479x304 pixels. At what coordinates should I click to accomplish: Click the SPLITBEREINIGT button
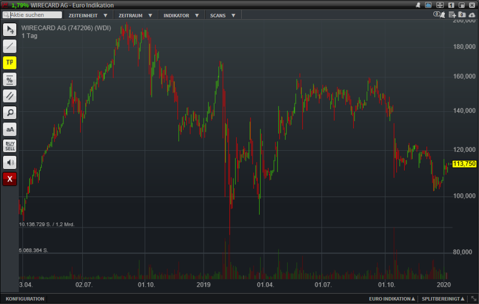[x=443, y=299]
